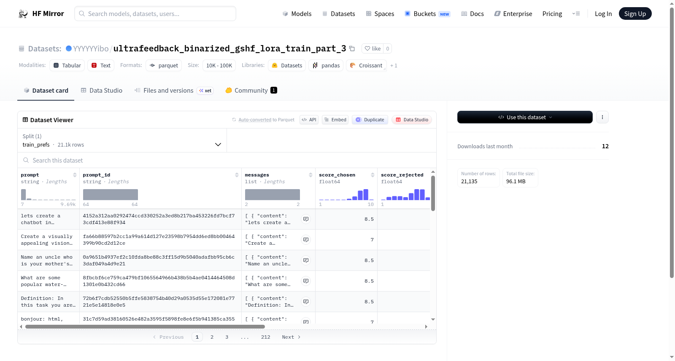Switch to the Dataset card tab
Image resolution: width=675 pixels, height=361 pixels.
click(46, 91)
